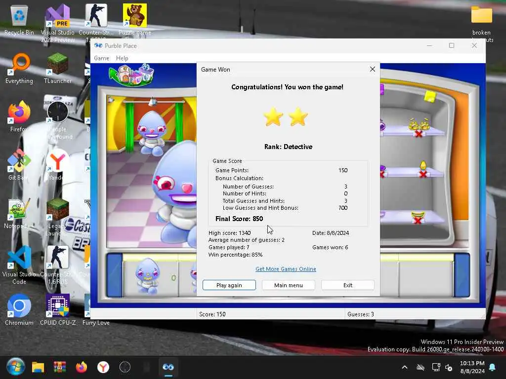Show hidden tray icons chevron
The width and height of the screenshot is (506, 379).
(x=404, y=367)
